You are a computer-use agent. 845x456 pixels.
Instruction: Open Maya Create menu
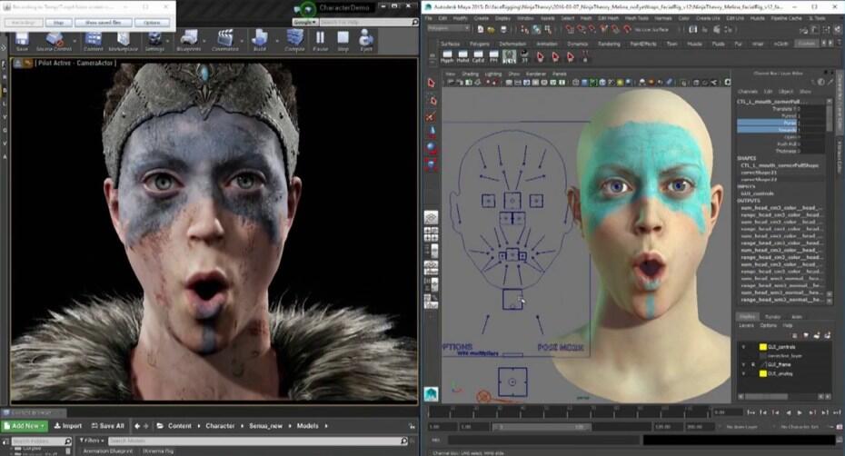click(482, 18)
